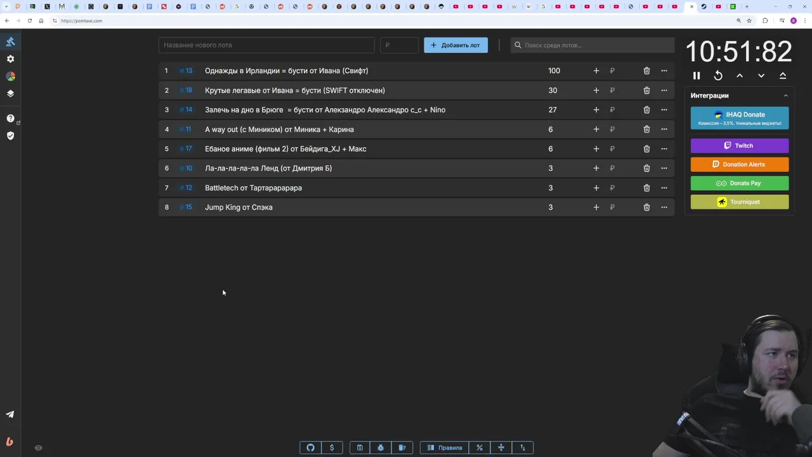The height and width of the screenshot is (457, 812).
Task: Open the shield checkmark icon in sidebar
Action: [x=10, y=135]
